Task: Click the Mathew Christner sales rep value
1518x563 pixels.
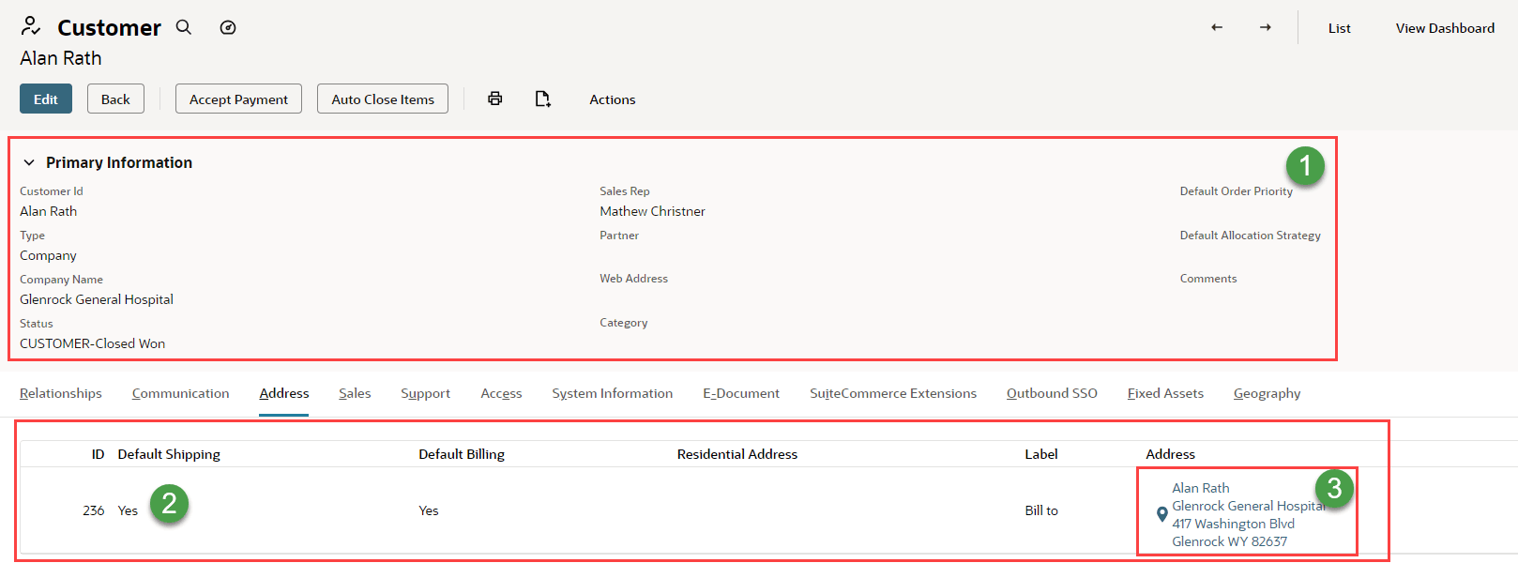Action: (x=652, y=211)
